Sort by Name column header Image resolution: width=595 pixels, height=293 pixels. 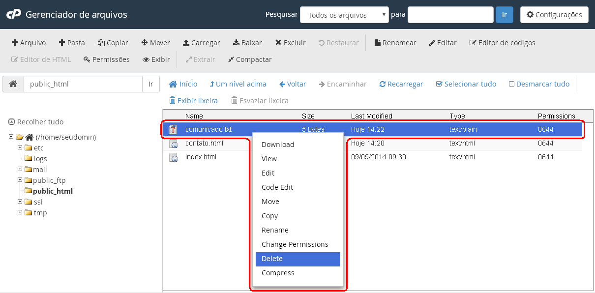pyautogui.click(x=194, y=116)
